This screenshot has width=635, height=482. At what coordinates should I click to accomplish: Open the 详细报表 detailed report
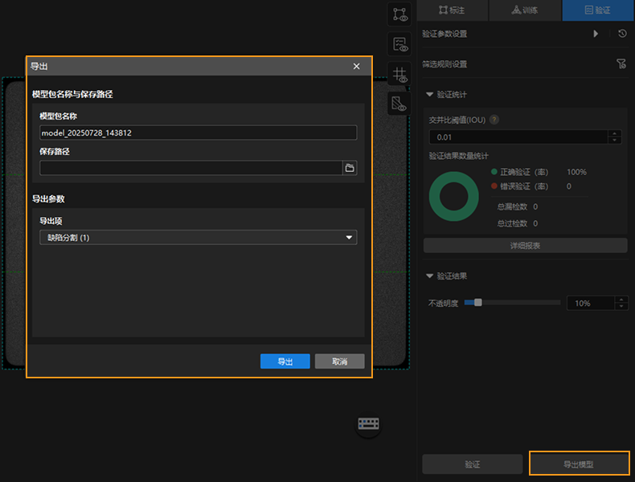tap(525, 246)
